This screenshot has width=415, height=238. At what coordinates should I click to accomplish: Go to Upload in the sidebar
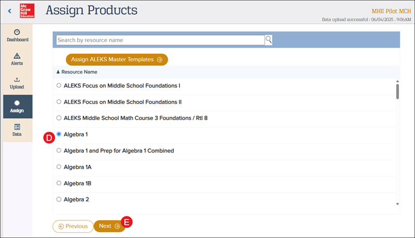point(17,83)
